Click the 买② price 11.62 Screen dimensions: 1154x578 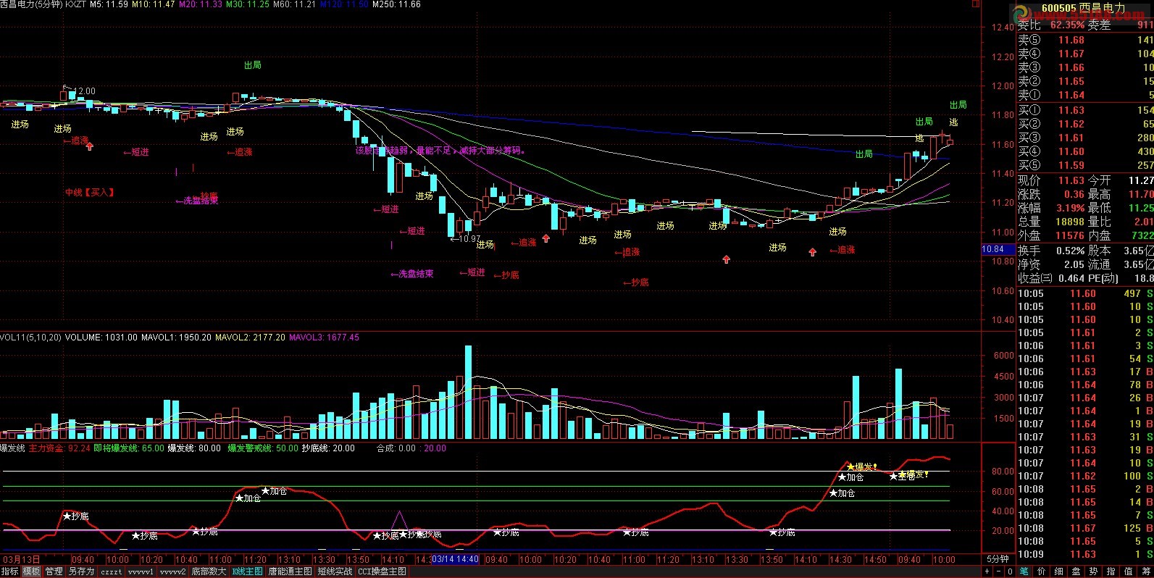point(1071,124)
